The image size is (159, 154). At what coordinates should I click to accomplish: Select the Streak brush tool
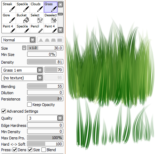9,7
